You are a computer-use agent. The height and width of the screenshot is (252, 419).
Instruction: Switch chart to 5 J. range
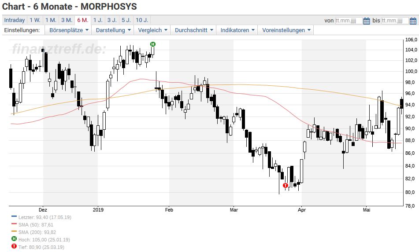(126, 20)
